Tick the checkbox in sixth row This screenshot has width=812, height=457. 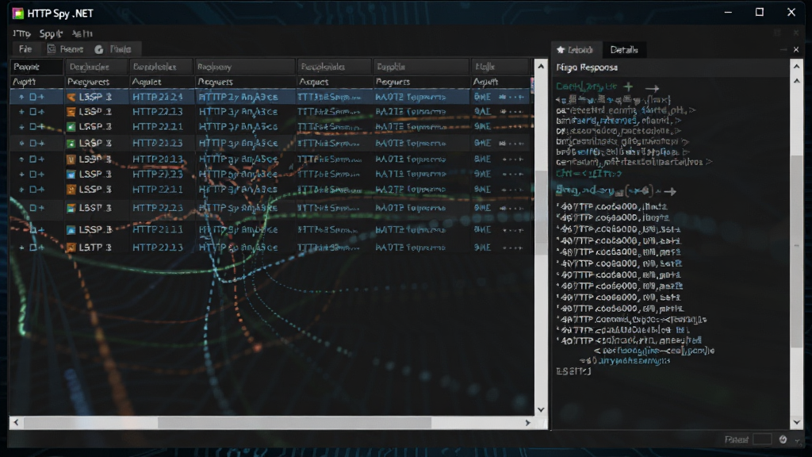coord(33,174)
